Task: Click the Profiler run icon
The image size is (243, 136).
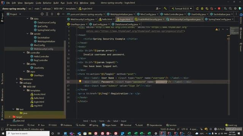Action: [x=212, y=9]
